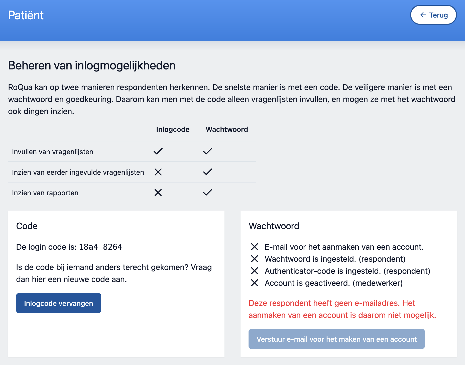The image size is (465, 365).
Task: Click the Inzien van rapporten row label
Action: 45,193
